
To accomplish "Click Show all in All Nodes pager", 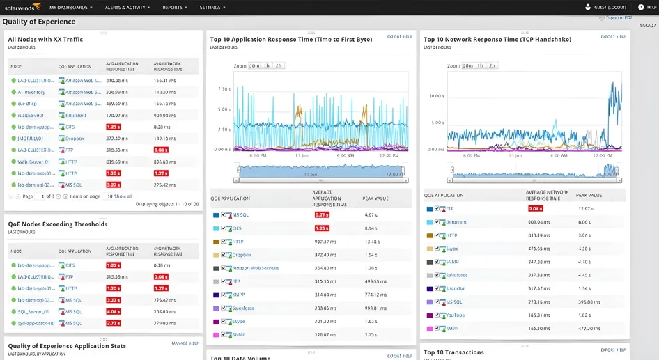I will click(123, 196).
